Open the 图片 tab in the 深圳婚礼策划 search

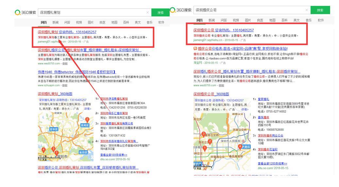coord(91,23)
